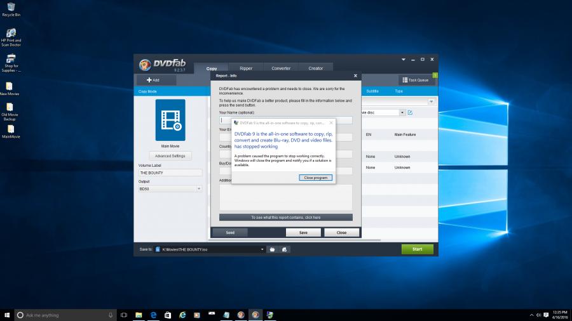Image resolution: width=572 pixels, height=321 pixels.
Task: Open MainMovie desktop folder
Action: [x=11, y=131]
